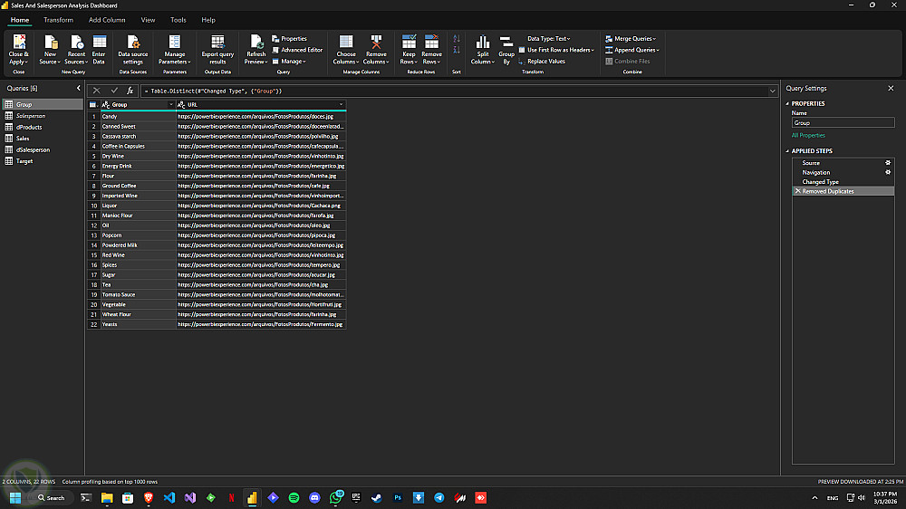906x509 pixels.
Task: Open the Tools tab
Action: (178, 20)
